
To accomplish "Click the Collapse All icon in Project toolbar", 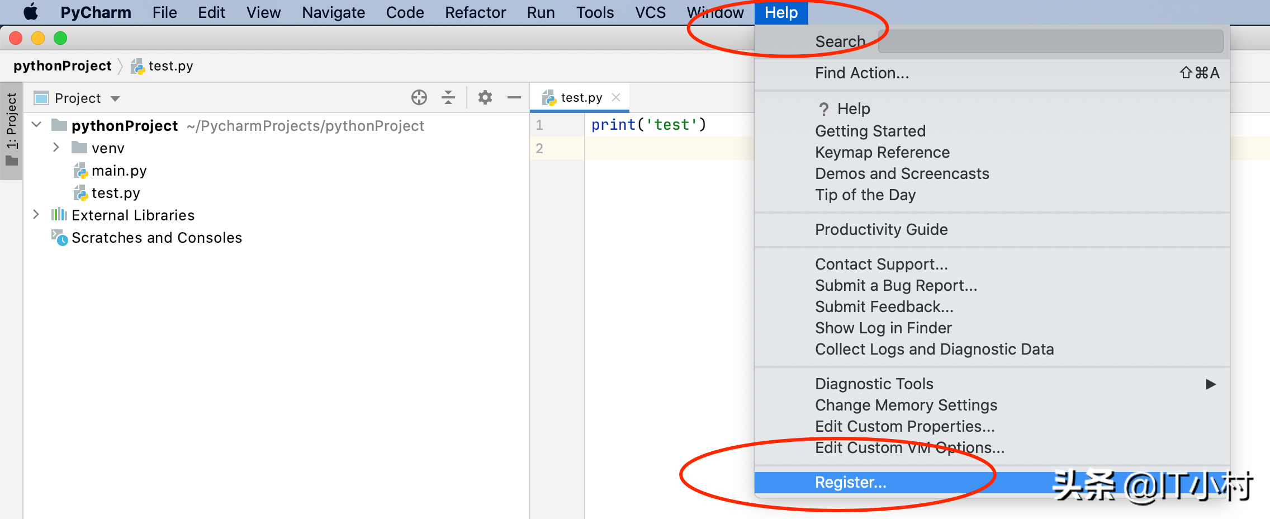I will coord(447,97).
